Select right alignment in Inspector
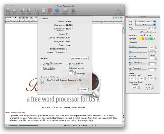Viewport: 164px width, 134px height. point(147,36)
